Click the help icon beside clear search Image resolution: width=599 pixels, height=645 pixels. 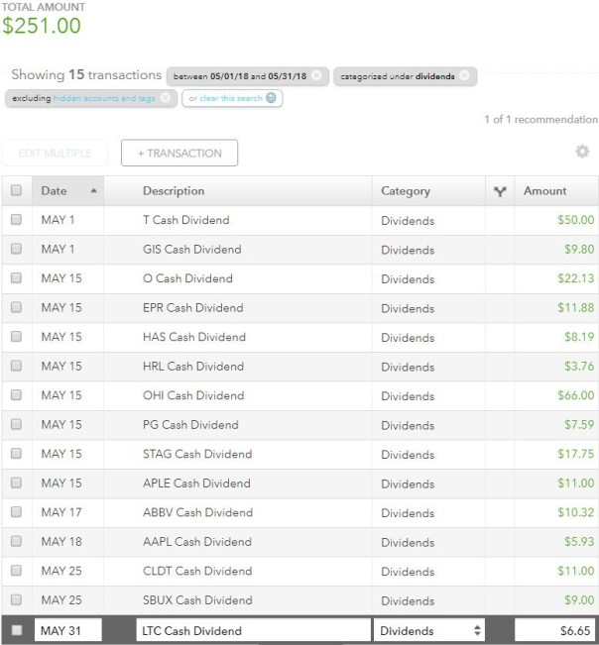click(x=270, y=98)
